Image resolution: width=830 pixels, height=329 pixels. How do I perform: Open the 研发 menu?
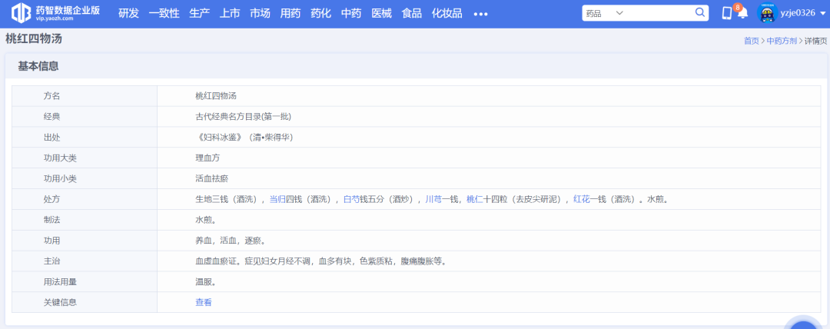(x=128, y=14)
